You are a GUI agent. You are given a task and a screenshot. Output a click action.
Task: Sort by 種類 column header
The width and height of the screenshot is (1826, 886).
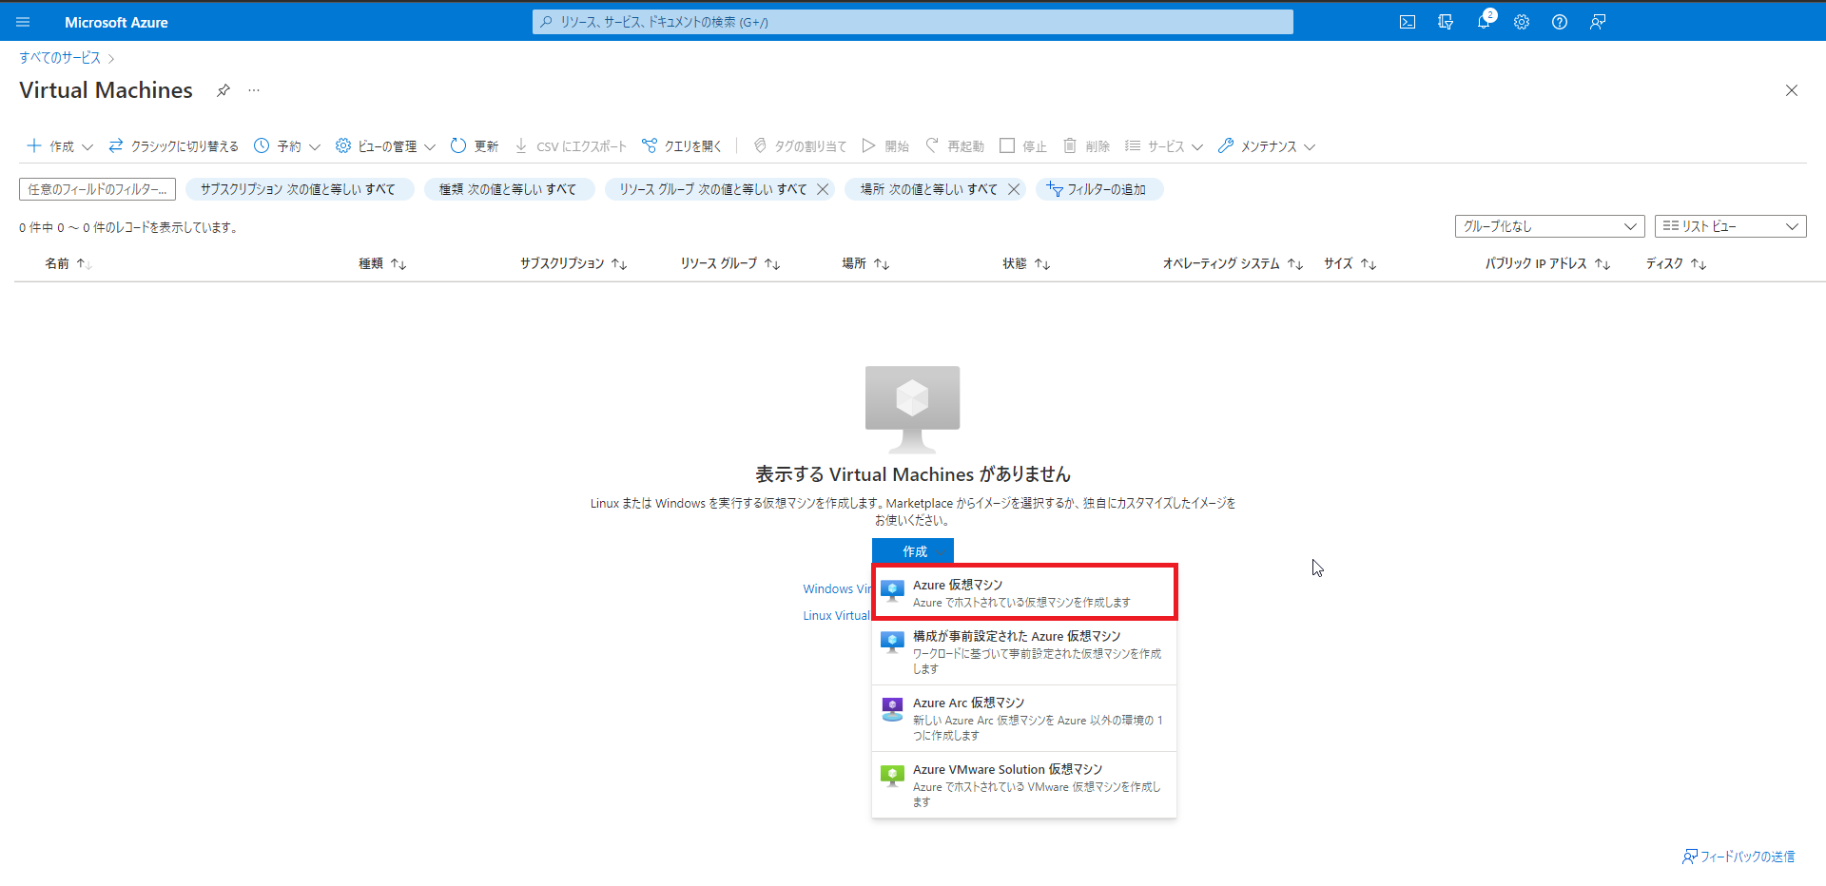pos(382,263)
